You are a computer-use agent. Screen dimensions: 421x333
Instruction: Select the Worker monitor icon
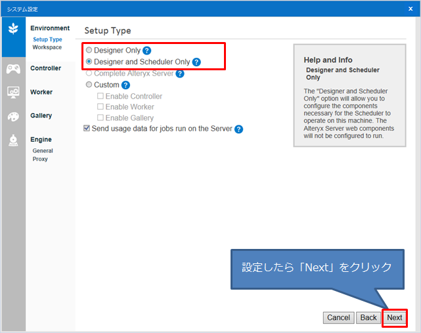tap(13, 93)
